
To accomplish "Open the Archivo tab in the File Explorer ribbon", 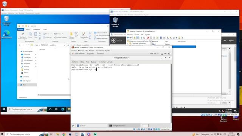I will pyautogui.click(x=21, y=29).
